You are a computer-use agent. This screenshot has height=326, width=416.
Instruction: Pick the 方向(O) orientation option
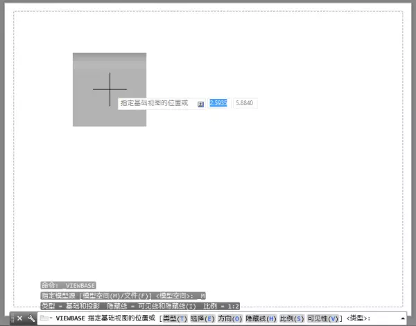click(x=230, y=318)
